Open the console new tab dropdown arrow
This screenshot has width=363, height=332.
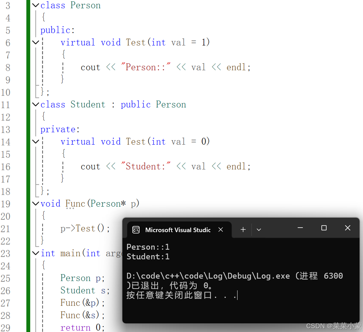coord(259,230)
